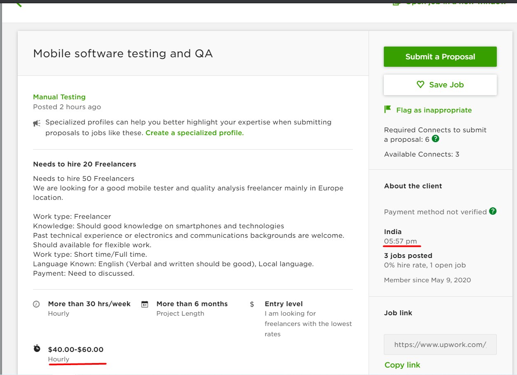
Task: Select the job link URL field
Action: coord(440,345)
